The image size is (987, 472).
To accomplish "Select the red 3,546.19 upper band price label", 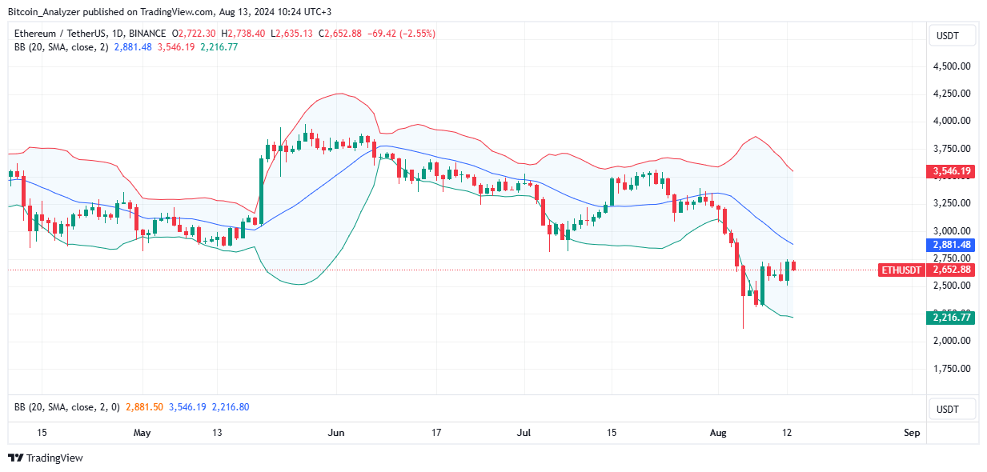I will click(950, 170).
